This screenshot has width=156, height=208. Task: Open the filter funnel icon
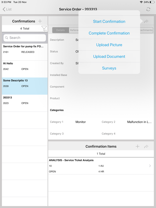click(x=44, y=28)
